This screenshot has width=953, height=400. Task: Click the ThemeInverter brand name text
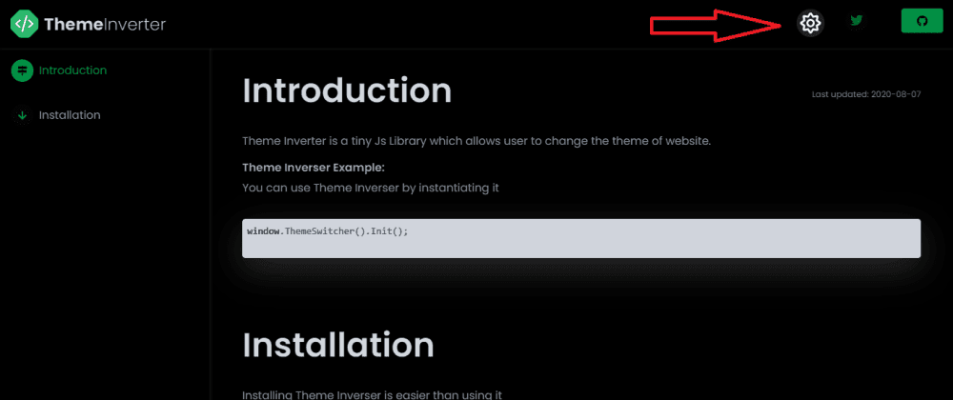tap(105, 25)
